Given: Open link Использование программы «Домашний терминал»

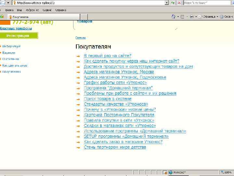Looking at the screenshot, I should point(135,131).
